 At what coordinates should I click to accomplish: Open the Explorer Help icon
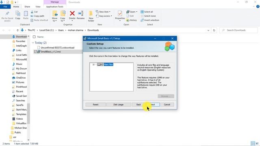(258, 6)
